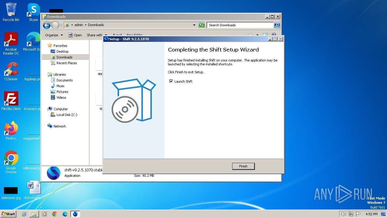Open FileZilla Client desktop icon
The width and height of the screenshot is (387, 218).
coord(11,101)
